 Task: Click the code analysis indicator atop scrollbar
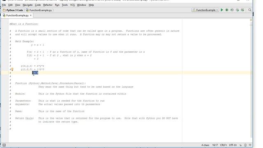pos(251,20)
